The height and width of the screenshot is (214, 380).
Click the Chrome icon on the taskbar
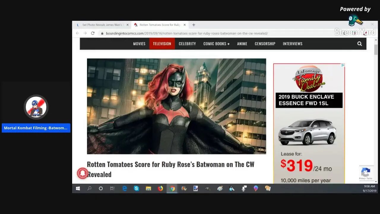coord(172,188)
